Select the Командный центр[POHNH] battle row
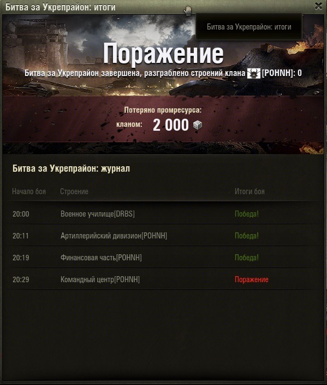 tap(164, 279)
